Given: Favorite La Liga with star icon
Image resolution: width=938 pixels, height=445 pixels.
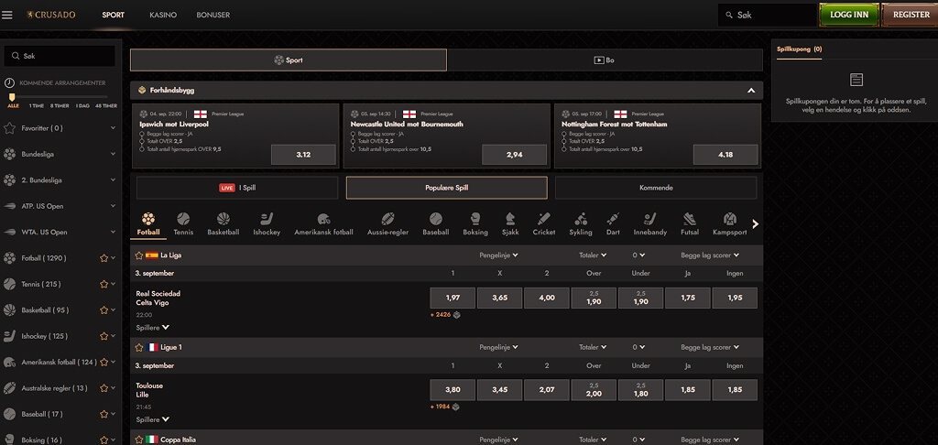Looking at the screenshot, I should coord(139,255).
